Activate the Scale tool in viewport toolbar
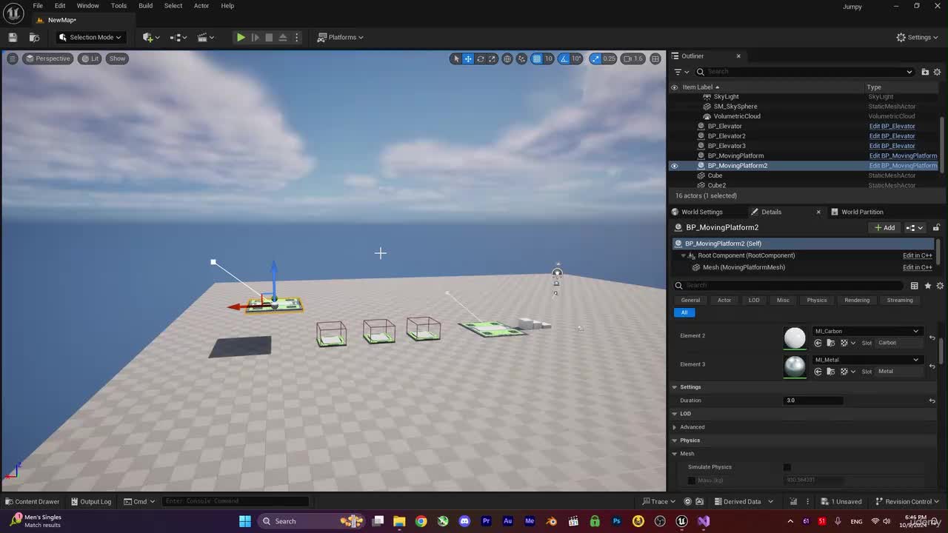Screen dimensions: 948x533 (492, 58)
